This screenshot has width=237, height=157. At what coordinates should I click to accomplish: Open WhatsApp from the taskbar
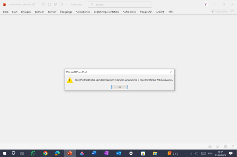click(x=33, y=153)
